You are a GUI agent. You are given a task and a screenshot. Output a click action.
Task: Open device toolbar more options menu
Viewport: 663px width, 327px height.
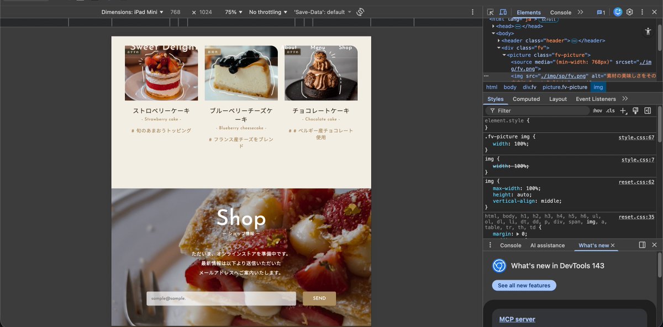[x=472, y=12]
